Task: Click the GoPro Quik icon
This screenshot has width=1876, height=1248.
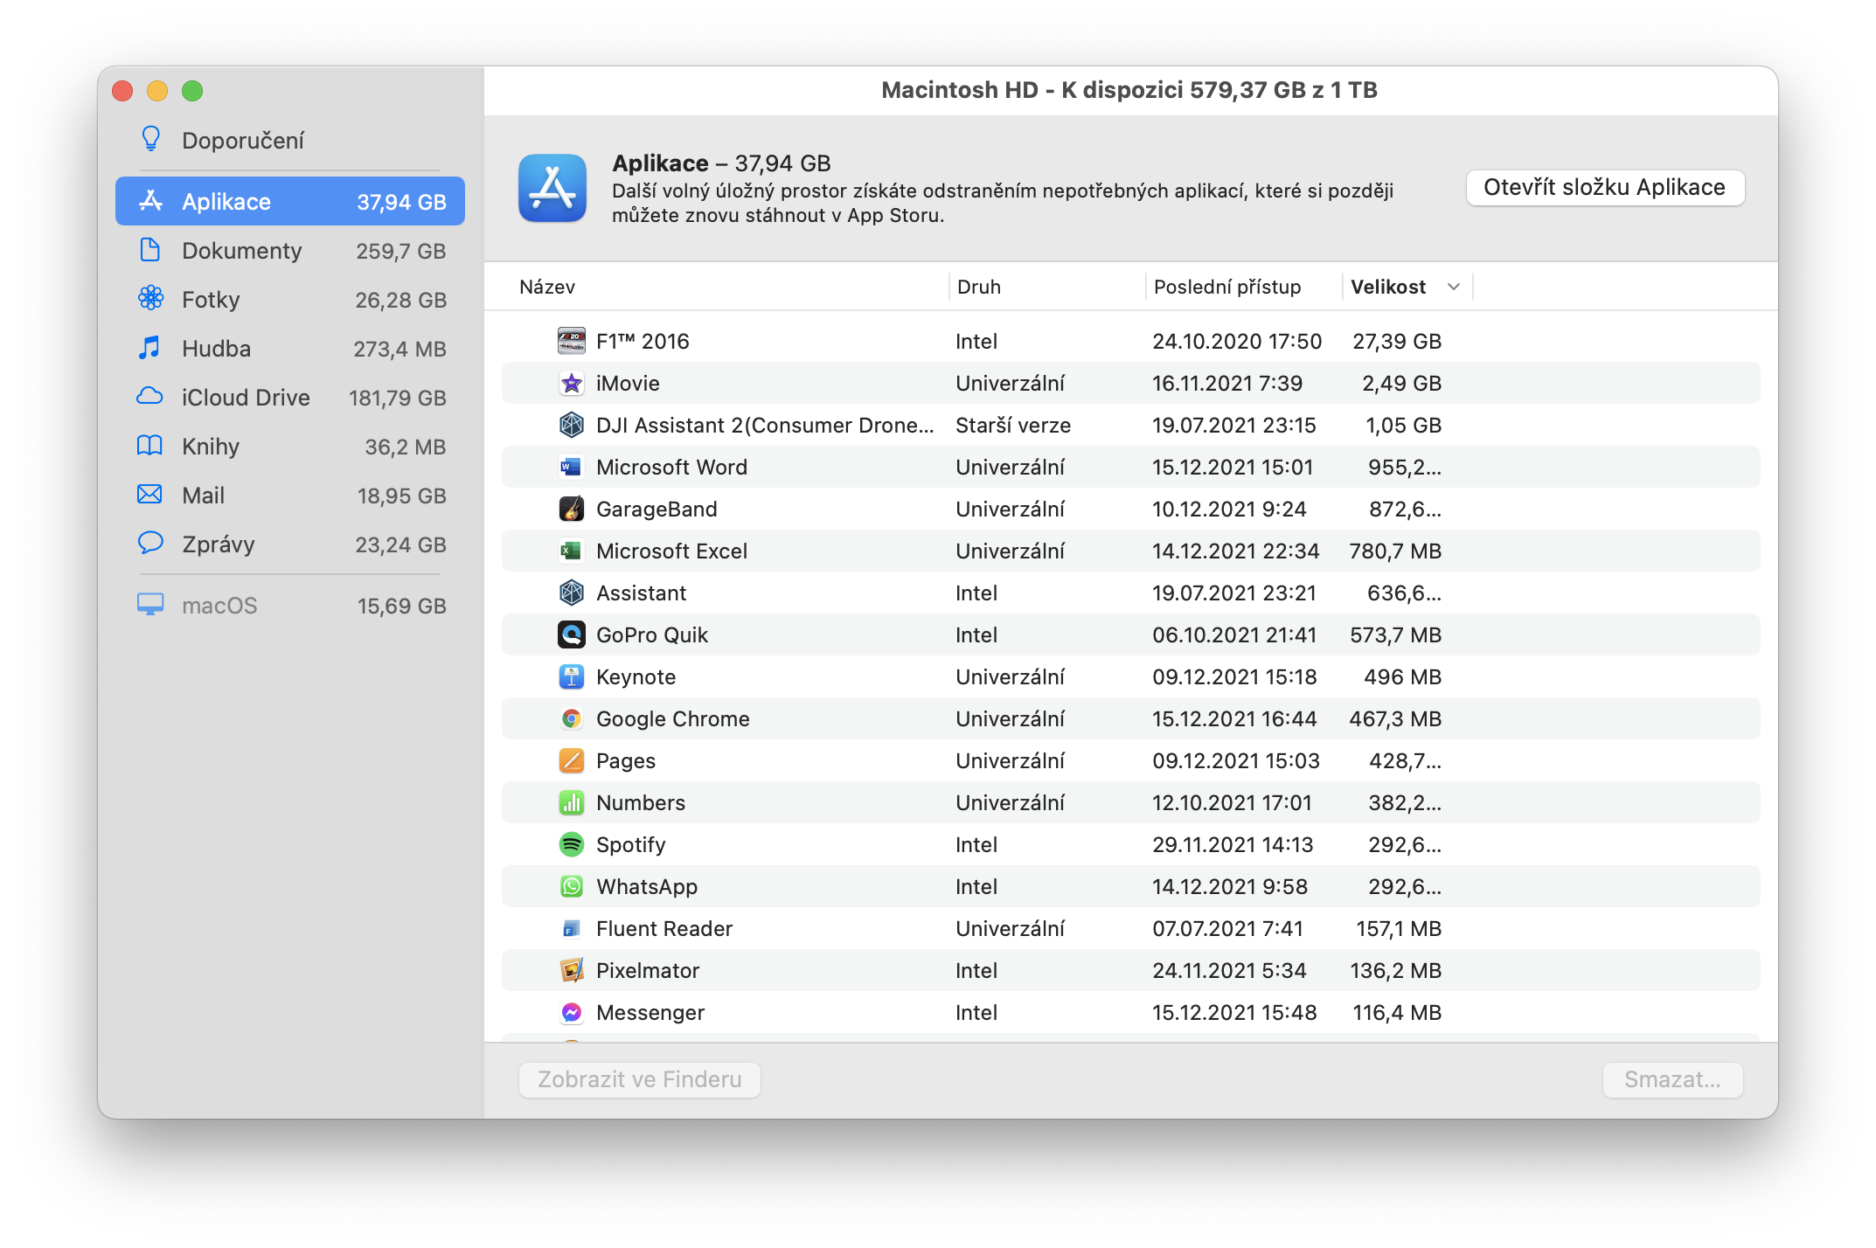Action: point(571,634)
